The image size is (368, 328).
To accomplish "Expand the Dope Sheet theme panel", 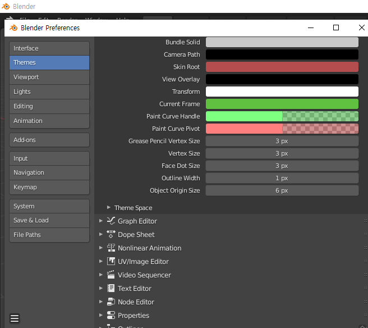I will [101, 234].
